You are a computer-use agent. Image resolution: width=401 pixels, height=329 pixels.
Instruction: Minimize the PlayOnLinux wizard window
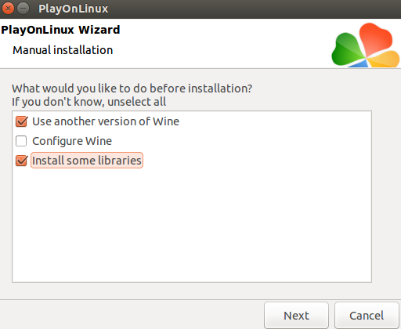(23, 9)
